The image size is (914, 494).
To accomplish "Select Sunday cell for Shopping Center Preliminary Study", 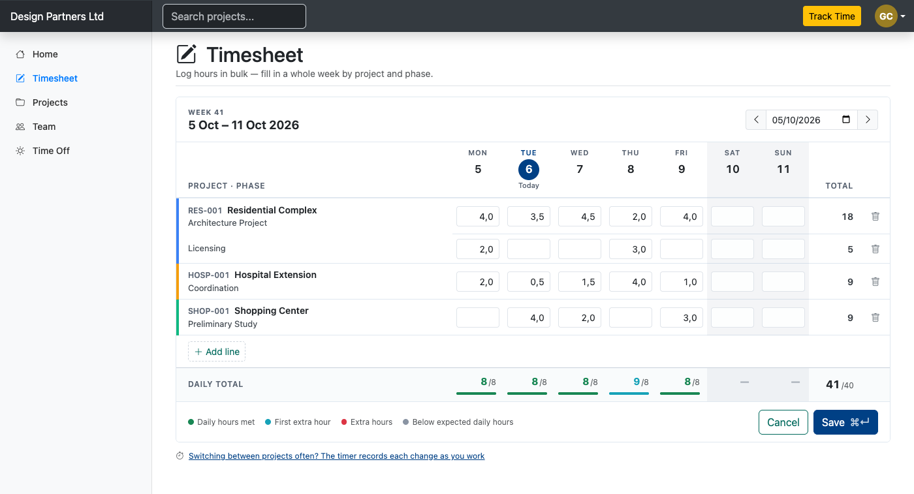I will 783,318.
